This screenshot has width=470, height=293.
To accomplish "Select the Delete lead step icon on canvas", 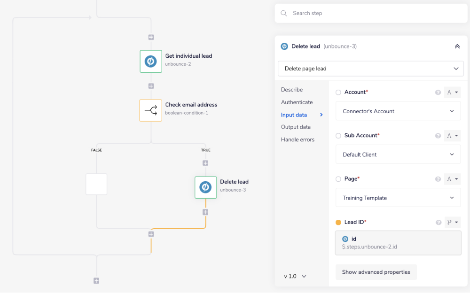I will 205,187.
